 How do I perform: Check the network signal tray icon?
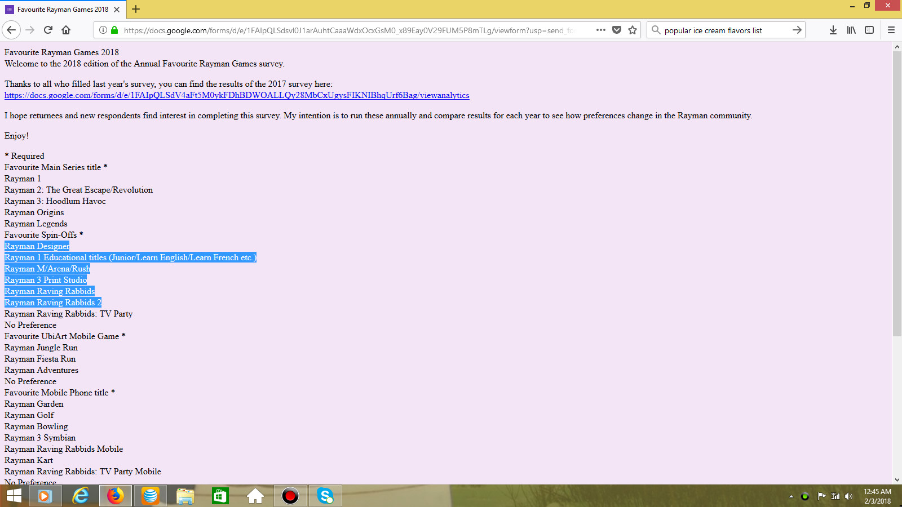point(835,496)
